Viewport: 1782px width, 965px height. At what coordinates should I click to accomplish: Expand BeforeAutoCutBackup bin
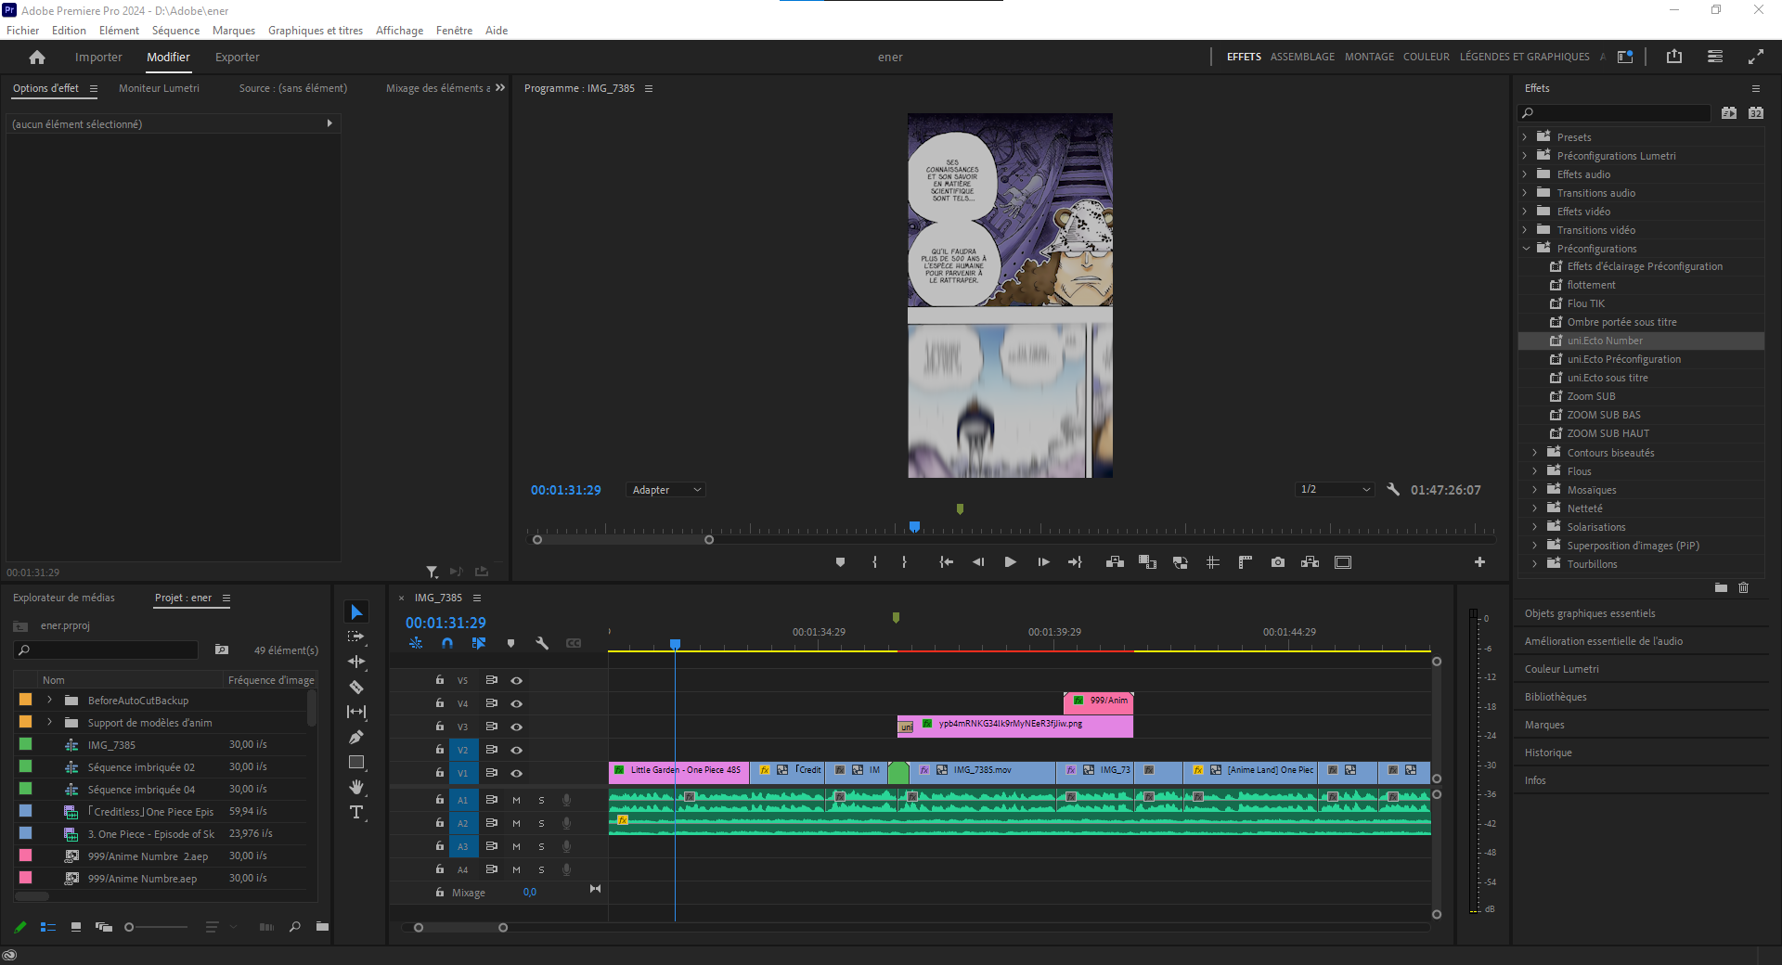coord(50,701)
